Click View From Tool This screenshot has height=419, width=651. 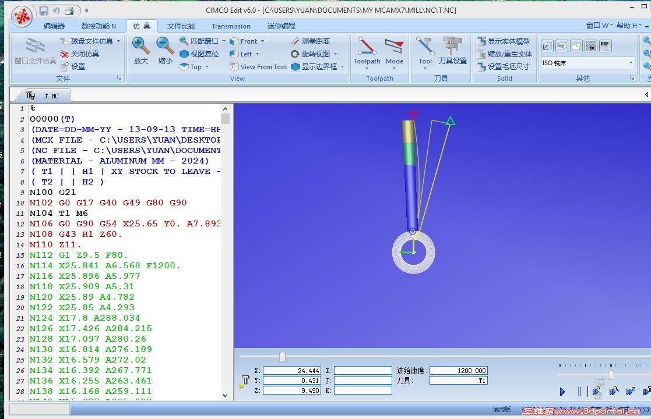[258, 67]
